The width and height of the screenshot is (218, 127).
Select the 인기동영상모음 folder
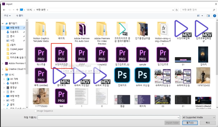(x=142, y=30)
